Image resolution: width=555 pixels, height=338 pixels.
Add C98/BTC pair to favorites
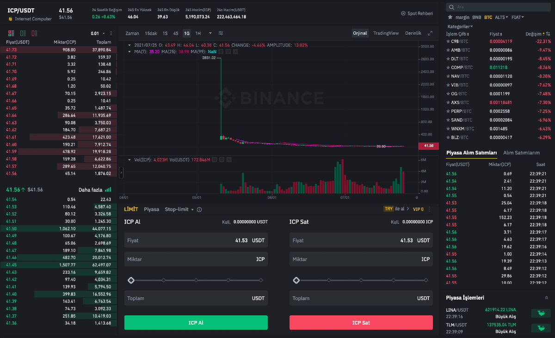coord(448,42)
